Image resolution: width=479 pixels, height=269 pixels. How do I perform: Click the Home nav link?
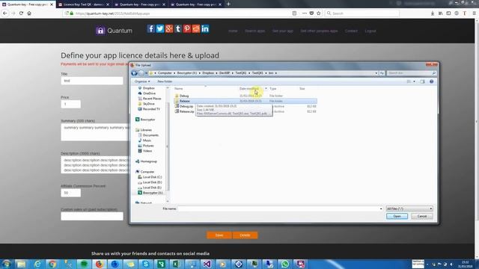[x=233, y=31]
